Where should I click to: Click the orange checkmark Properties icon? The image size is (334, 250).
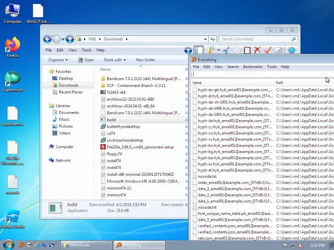[x=268, y=50]
